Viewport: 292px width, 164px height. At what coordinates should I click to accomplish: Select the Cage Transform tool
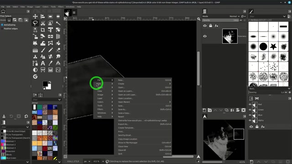50,43
